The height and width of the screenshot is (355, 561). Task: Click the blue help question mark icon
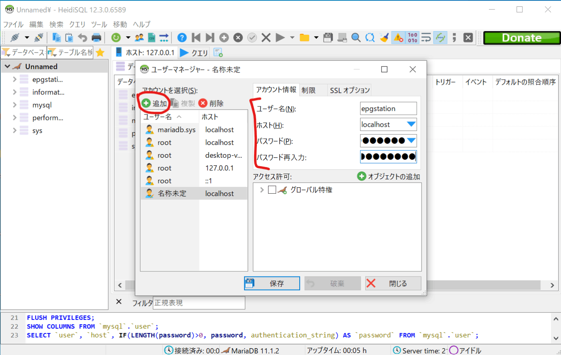click(x=182, y=38)
